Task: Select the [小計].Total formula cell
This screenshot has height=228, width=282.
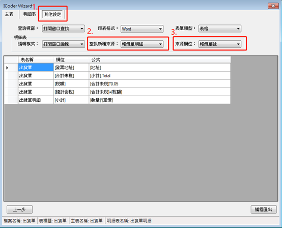Action: [159, 76]
